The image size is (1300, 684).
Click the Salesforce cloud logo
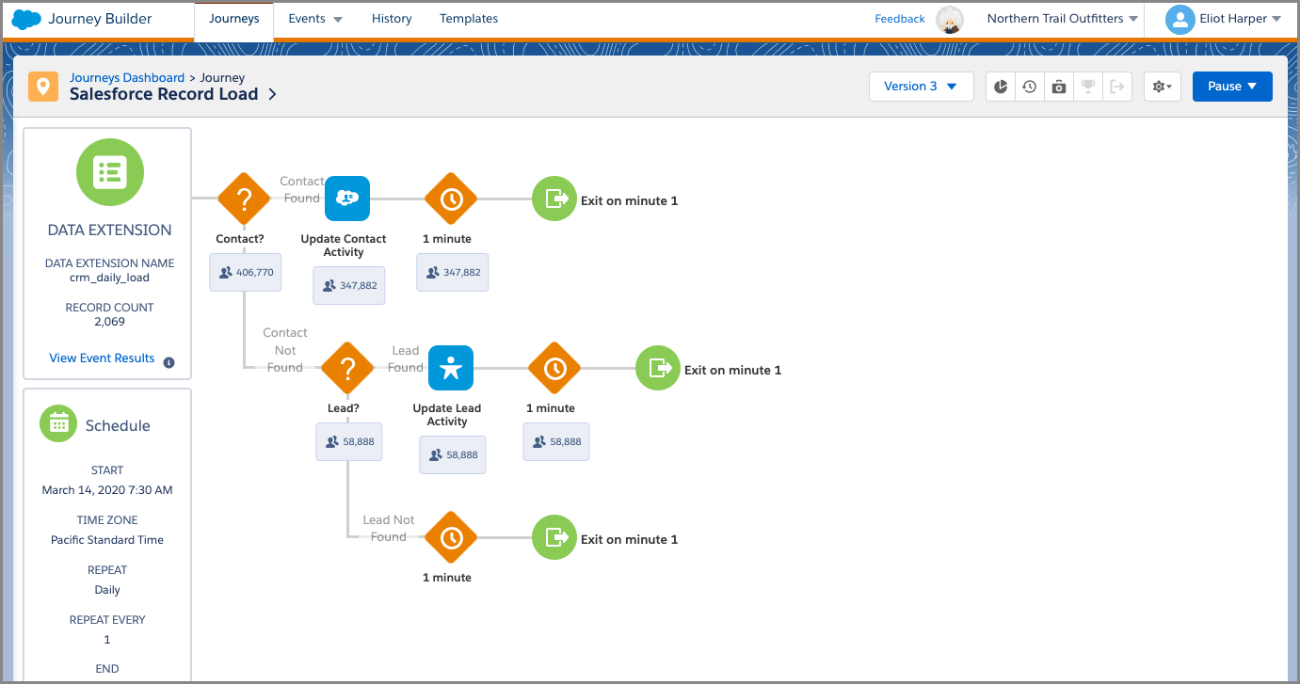25,19
